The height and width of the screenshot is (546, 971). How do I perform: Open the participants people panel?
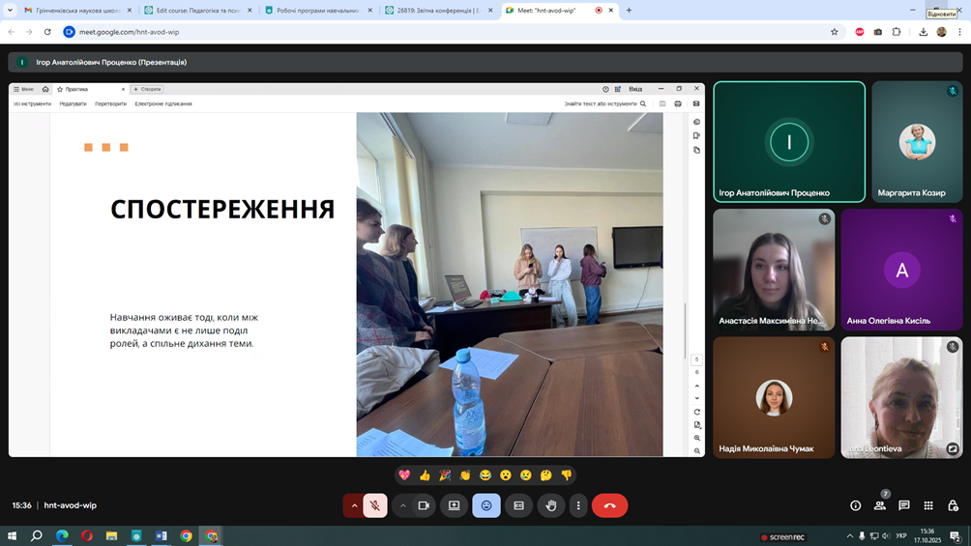click(x=880, y=505)
